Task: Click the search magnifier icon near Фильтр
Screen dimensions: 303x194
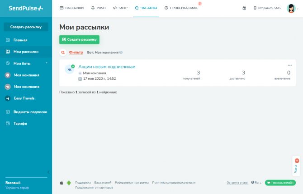Action: 63,52
